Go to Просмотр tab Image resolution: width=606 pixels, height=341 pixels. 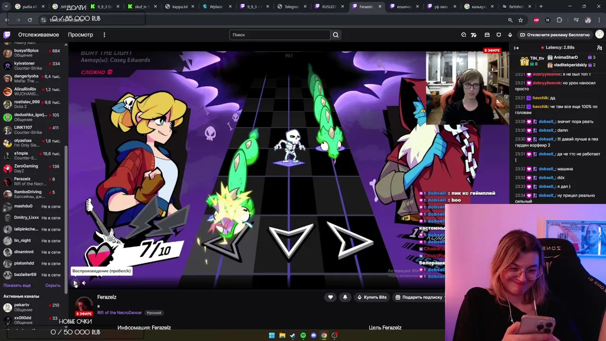80,35
